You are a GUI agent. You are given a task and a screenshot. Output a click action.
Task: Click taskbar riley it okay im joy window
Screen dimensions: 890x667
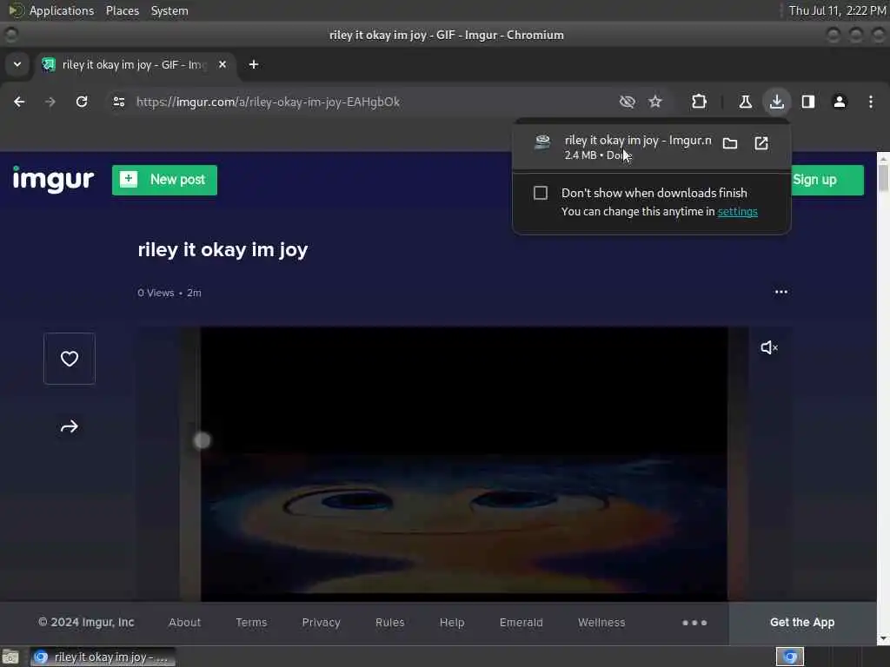103,657
